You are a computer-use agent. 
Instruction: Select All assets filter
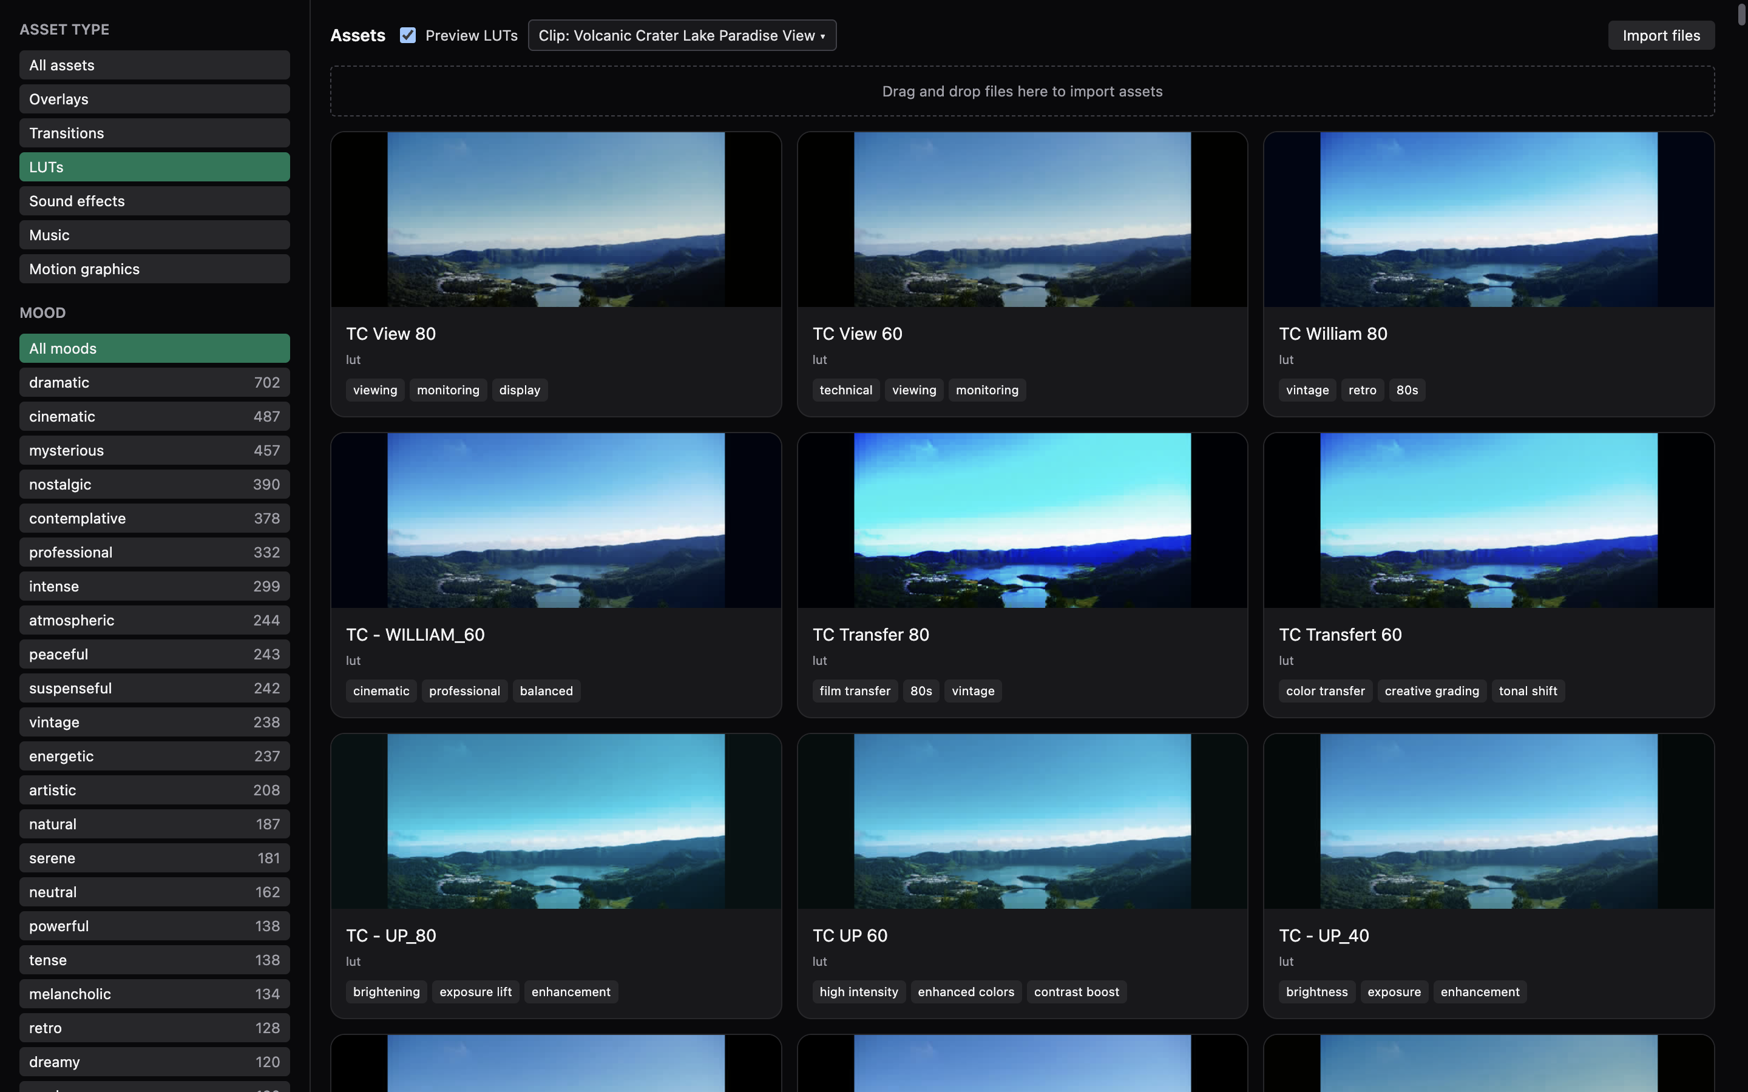tap(155, 65)
